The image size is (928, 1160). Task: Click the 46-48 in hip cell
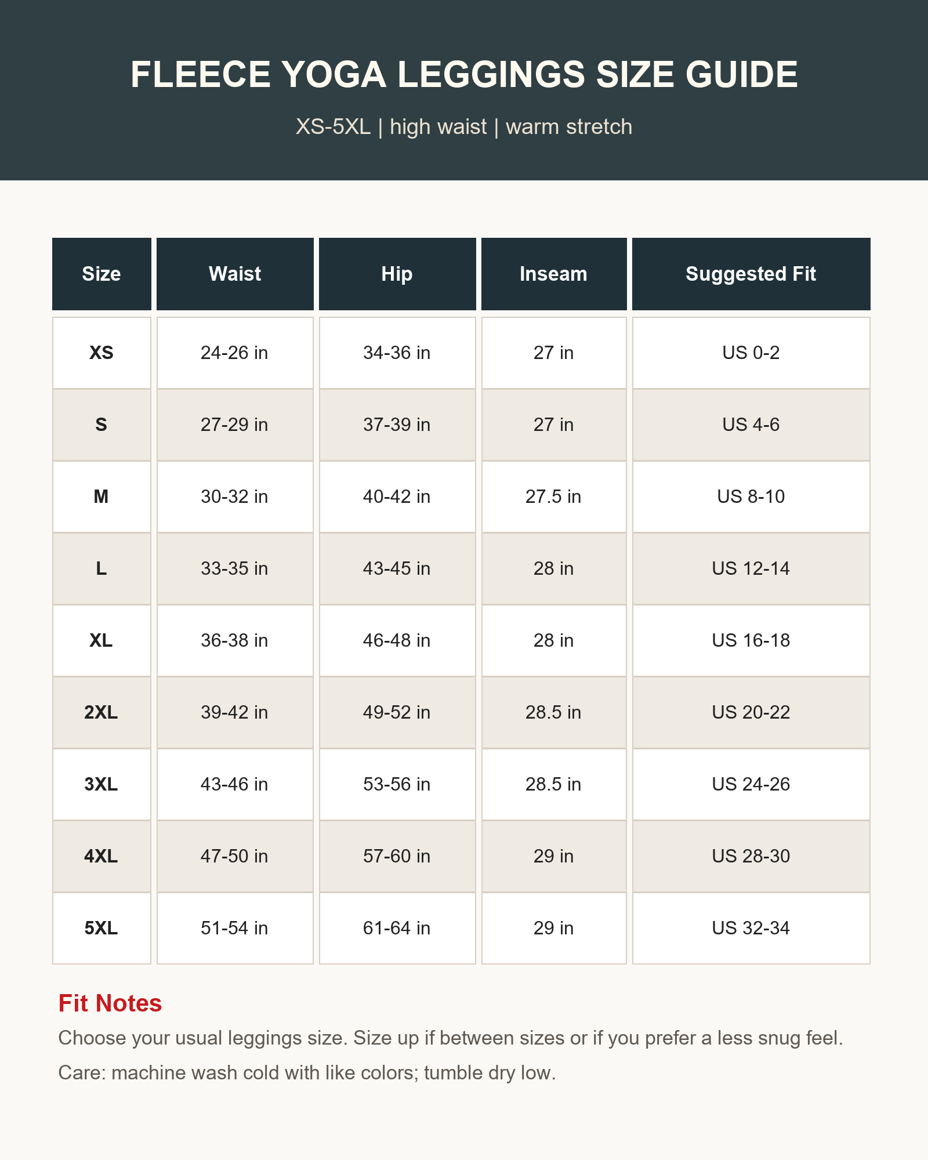click(397, 640)
